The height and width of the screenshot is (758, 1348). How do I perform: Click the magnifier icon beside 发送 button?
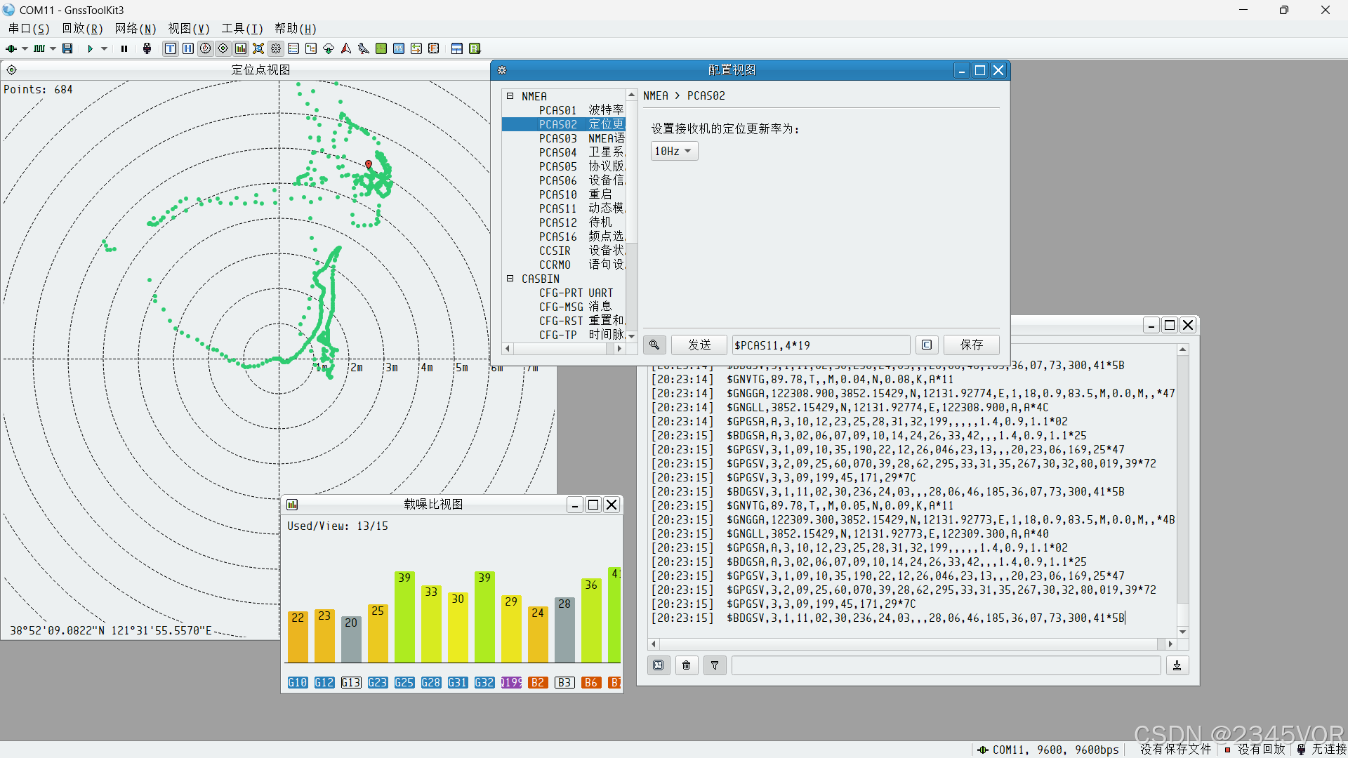(654, 345)
